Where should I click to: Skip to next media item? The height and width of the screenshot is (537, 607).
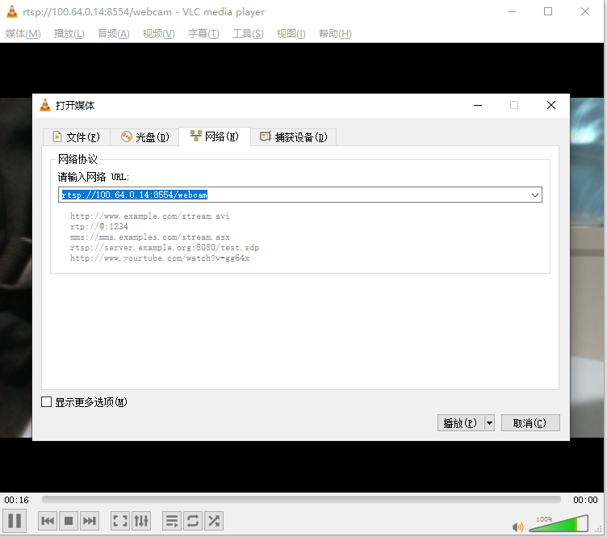tap(90, 521)
